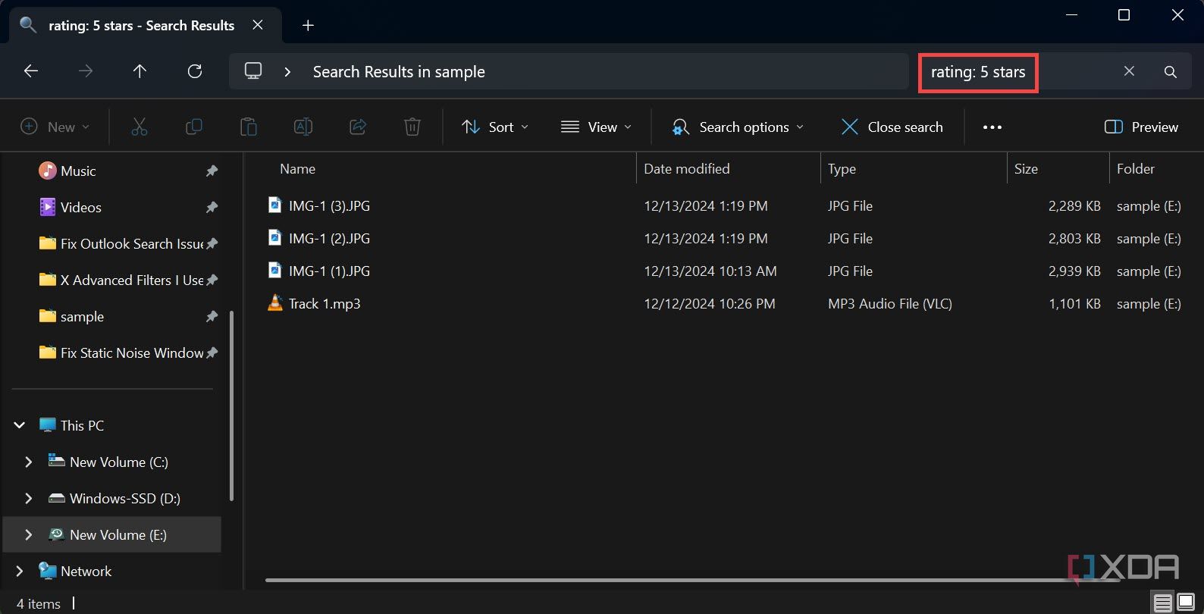Open a new tab with plus
Screen dimensions: 1204x614
point(308,26)
